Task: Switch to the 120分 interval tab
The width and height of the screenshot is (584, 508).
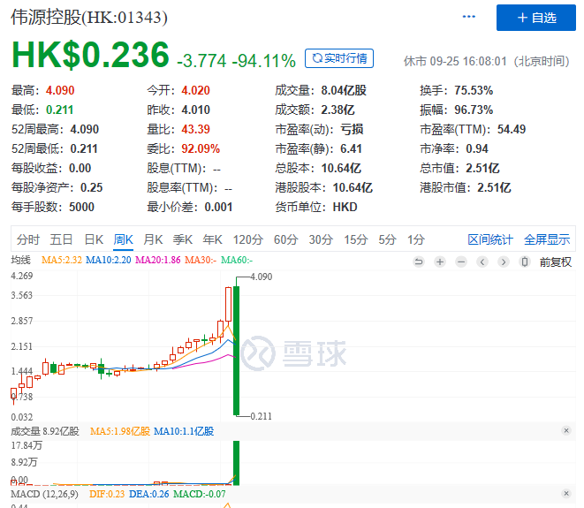Action: pyautogui.click(x=248, y=239)
